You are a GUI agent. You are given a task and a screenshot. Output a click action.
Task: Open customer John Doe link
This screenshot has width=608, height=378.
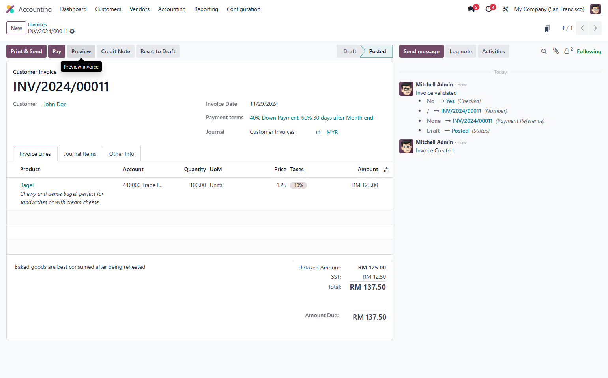click(x=55, y=104)
